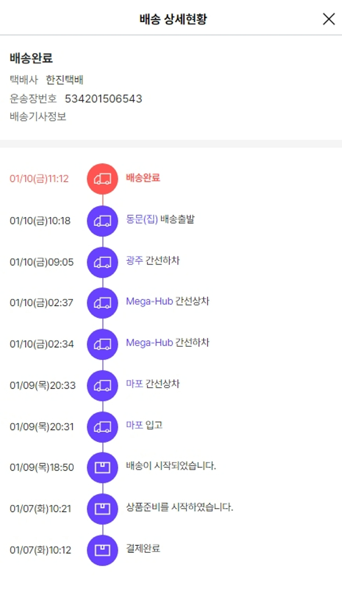Click the 배송기사정보 label

(38, 117)
